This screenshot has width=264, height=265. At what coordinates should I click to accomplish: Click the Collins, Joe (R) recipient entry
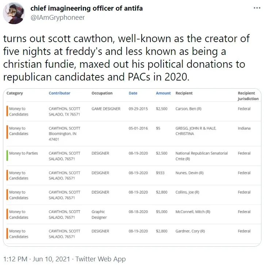tap(187, 192)
